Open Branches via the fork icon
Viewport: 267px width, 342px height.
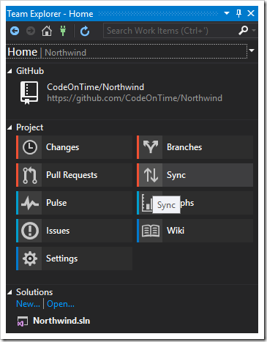click(x=151, y=147)
